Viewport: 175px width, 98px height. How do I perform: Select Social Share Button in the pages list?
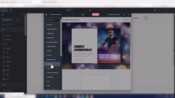click(x=52, y=42)
